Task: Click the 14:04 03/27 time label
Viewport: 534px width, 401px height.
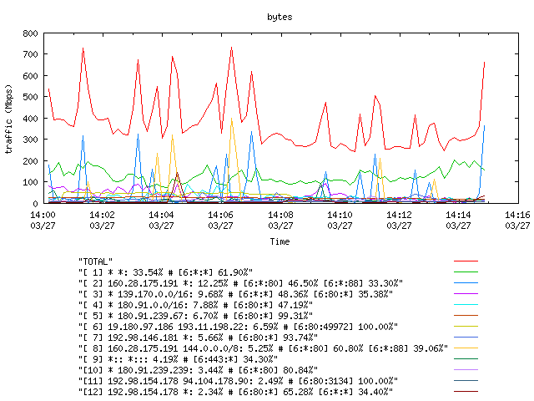Action: (161, 220)
